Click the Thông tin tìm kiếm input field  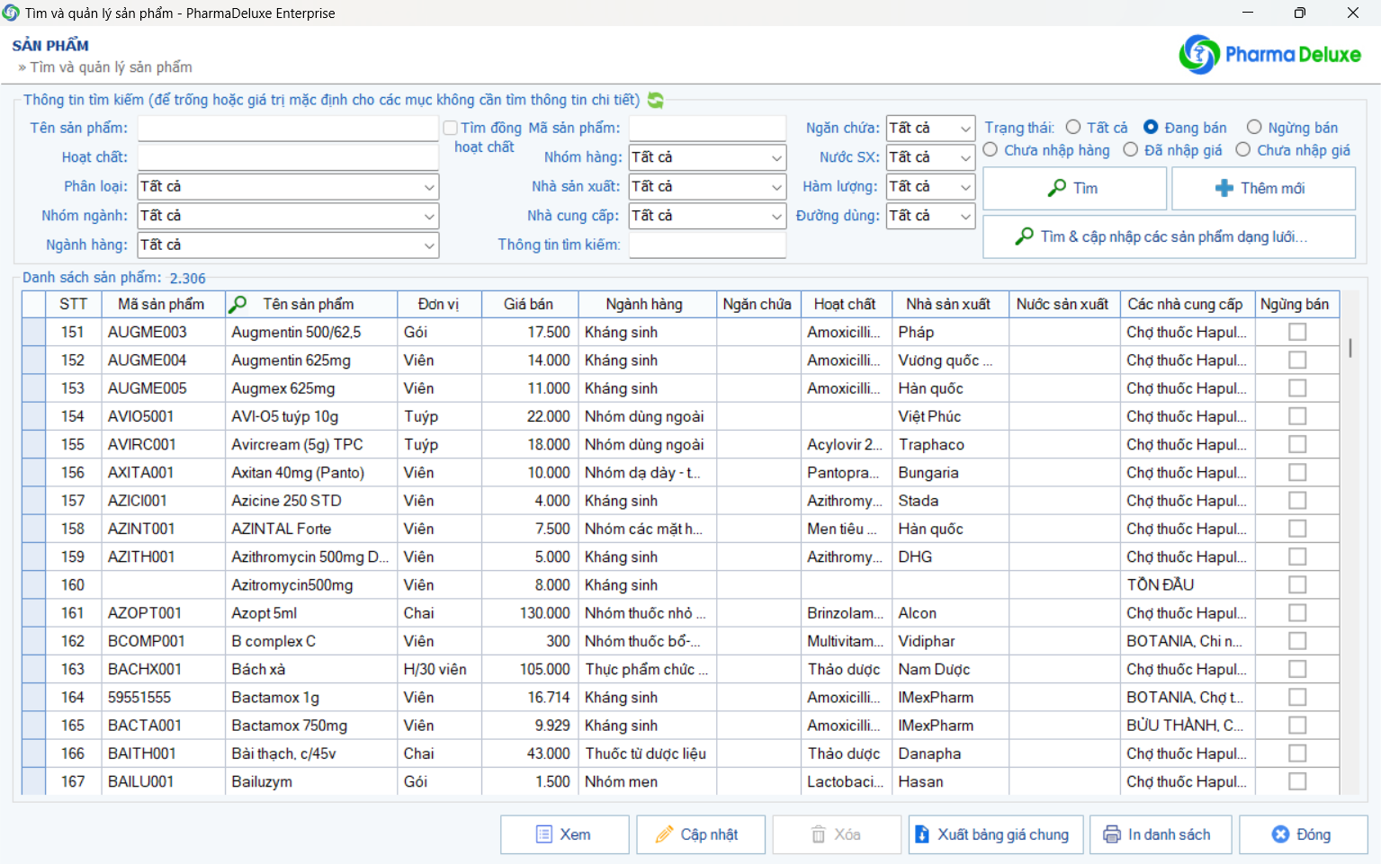(707, 245)
